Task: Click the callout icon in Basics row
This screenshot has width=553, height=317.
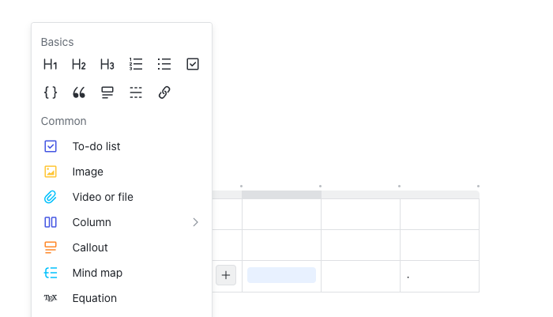Action: (x=107, y=92)
